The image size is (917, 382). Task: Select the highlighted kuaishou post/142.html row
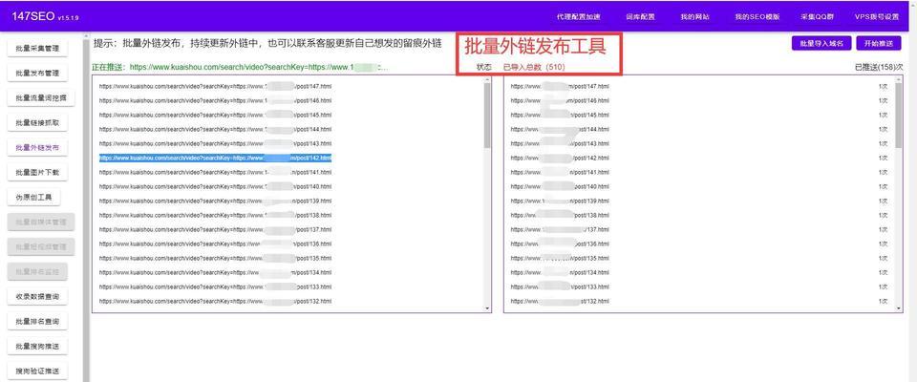point(215,158)
